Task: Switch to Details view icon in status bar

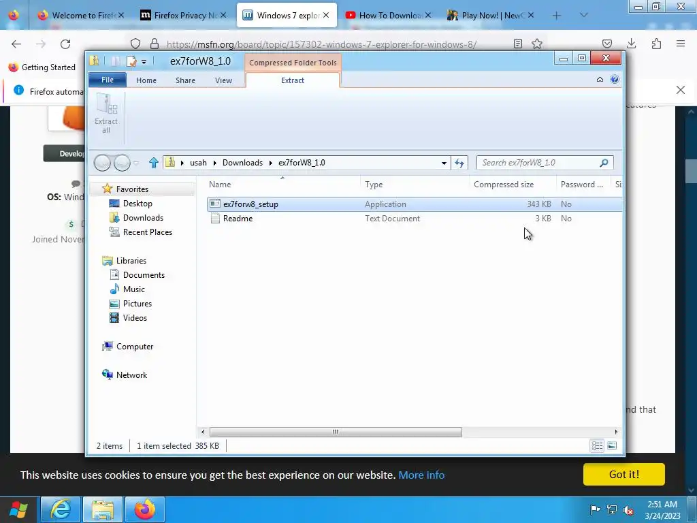Action: click(x=597, y=445)
